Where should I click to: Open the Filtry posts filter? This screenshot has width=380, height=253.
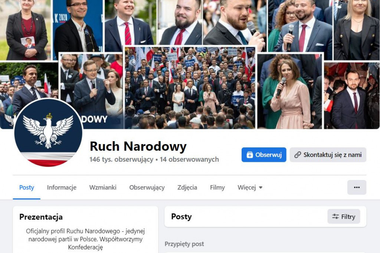[344, 216]
